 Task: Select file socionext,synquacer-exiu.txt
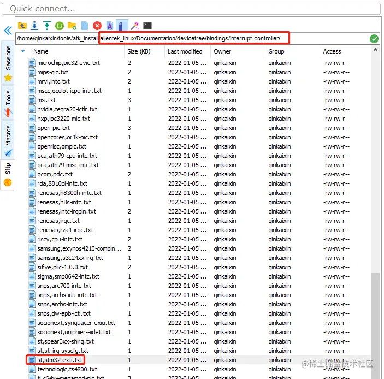[x=76, y=323]
